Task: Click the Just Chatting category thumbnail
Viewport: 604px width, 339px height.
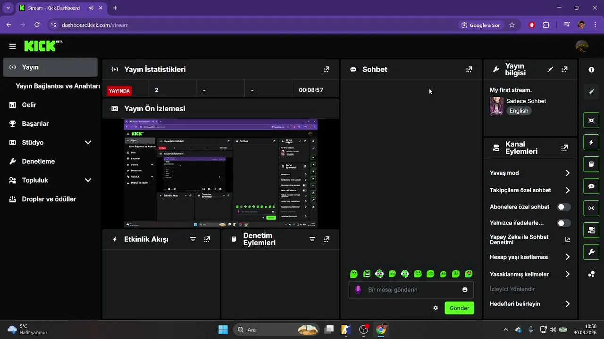Action: (496, 106)
